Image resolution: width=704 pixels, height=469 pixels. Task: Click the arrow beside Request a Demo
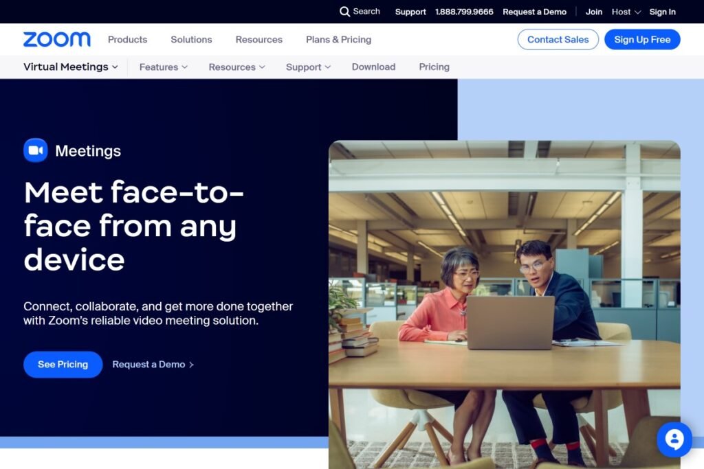[191, 365]
